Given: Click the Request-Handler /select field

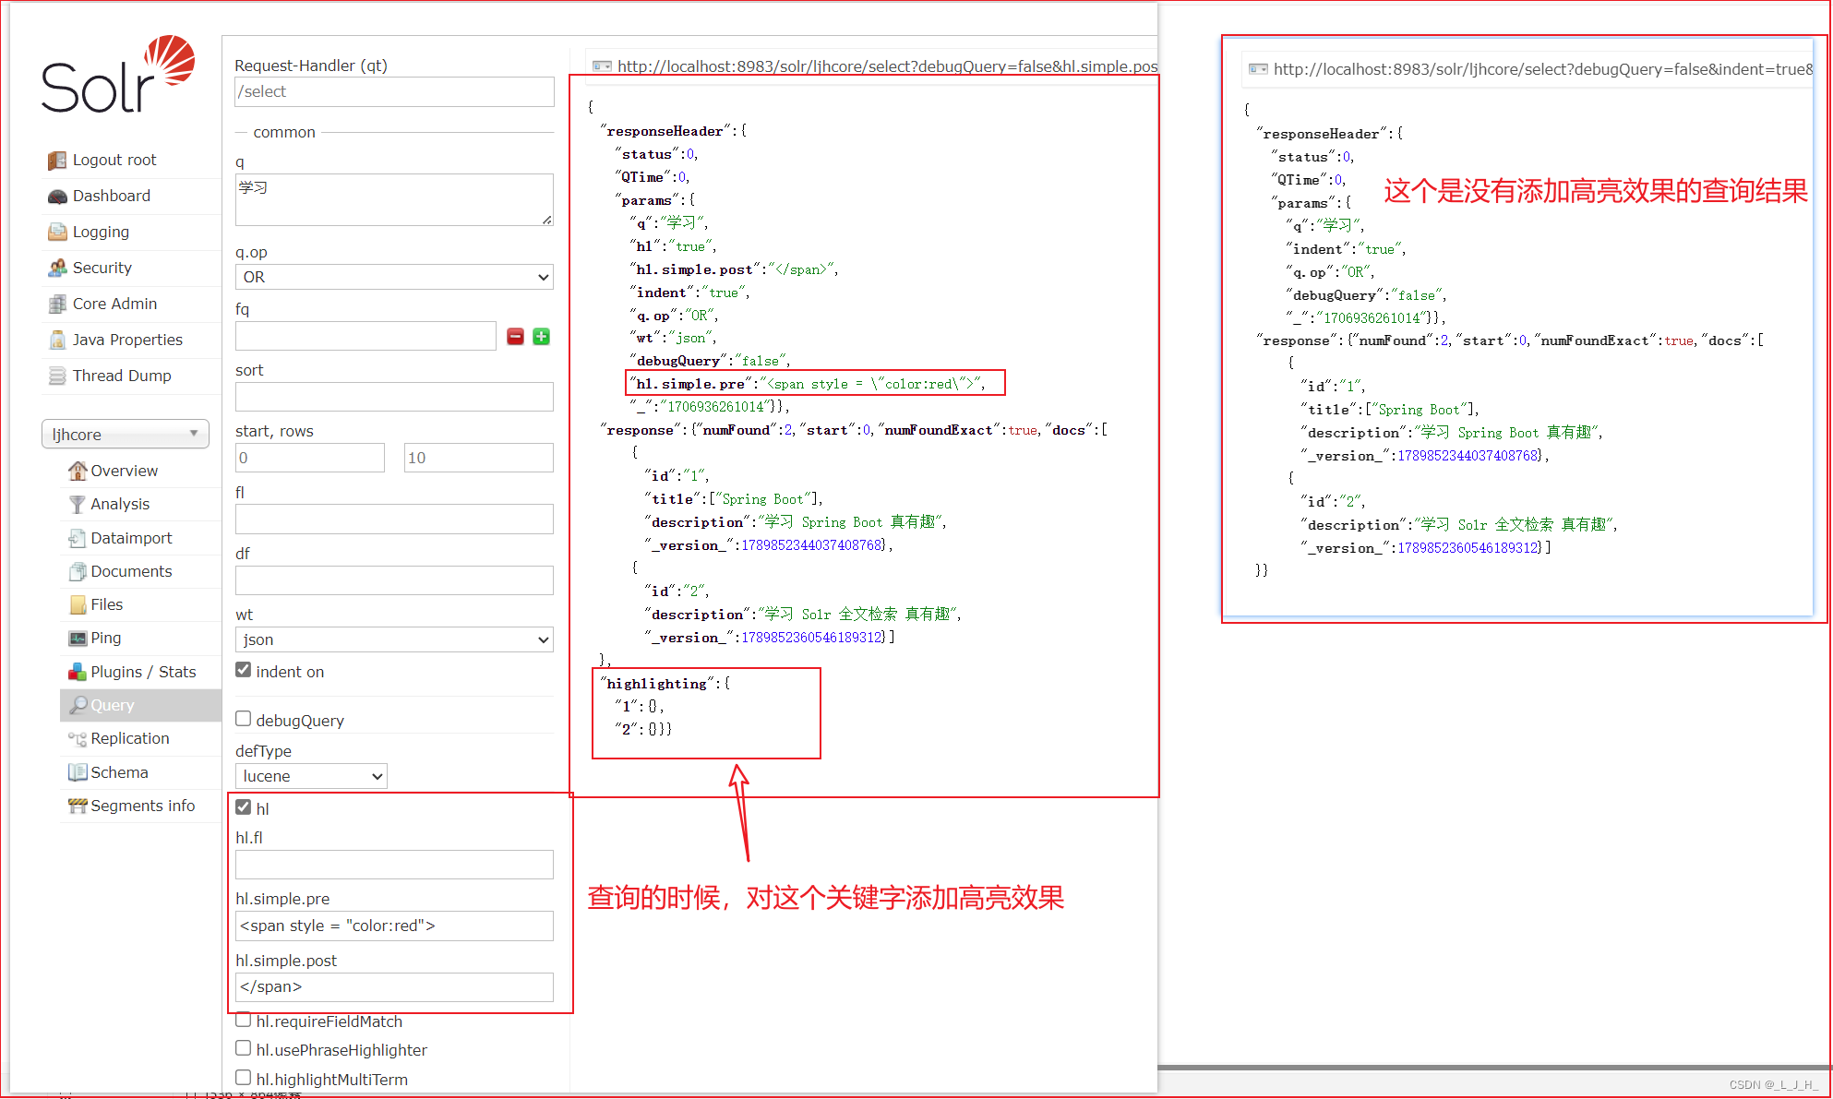Looking at the screenshot, I should pos(394,91).
